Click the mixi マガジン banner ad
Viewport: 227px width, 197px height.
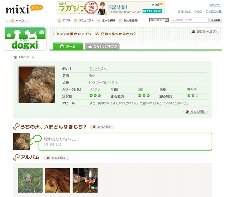coord(111,8)
